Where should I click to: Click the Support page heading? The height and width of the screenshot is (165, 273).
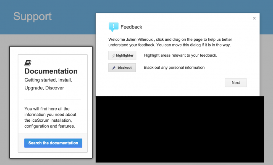pos(33,16)
